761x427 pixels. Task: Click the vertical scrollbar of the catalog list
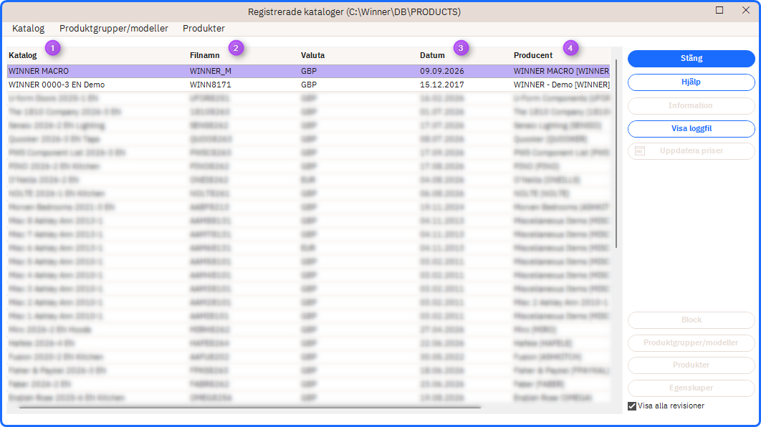[x=616, y=153]
